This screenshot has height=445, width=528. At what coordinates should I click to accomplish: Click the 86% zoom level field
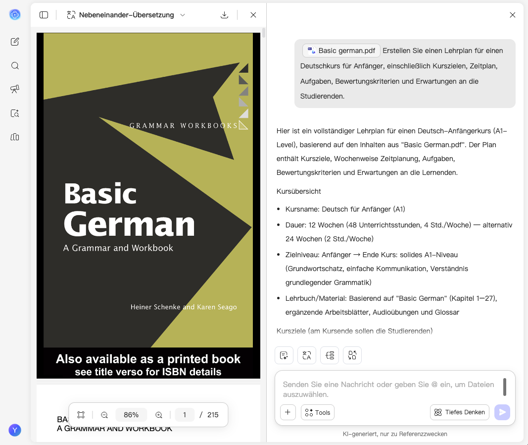pos(131,415)
